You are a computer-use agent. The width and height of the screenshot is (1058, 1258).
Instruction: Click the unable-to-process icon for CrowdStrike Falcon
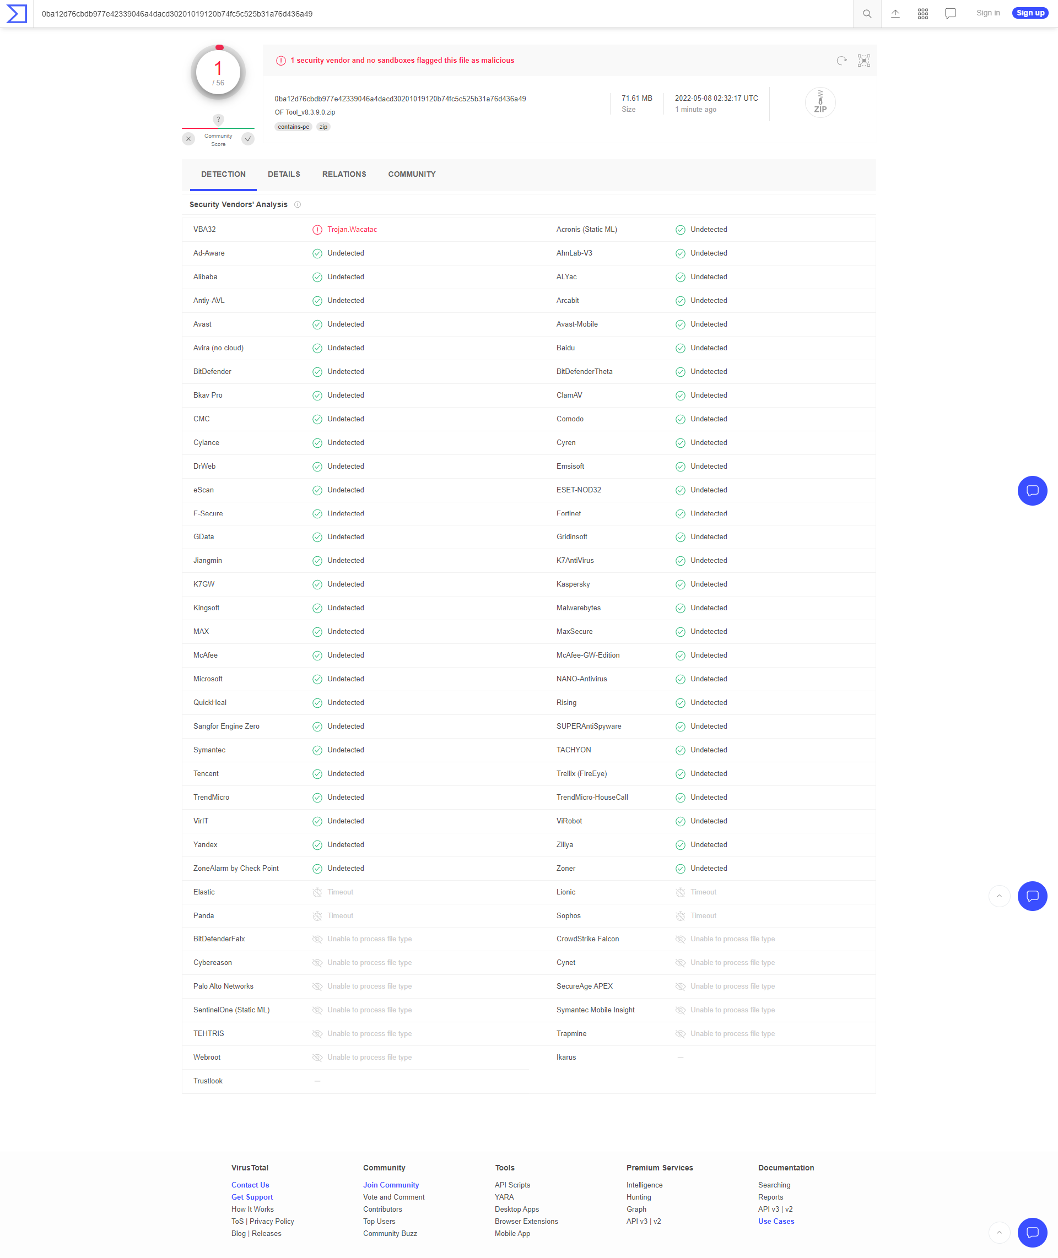[680, 939]
